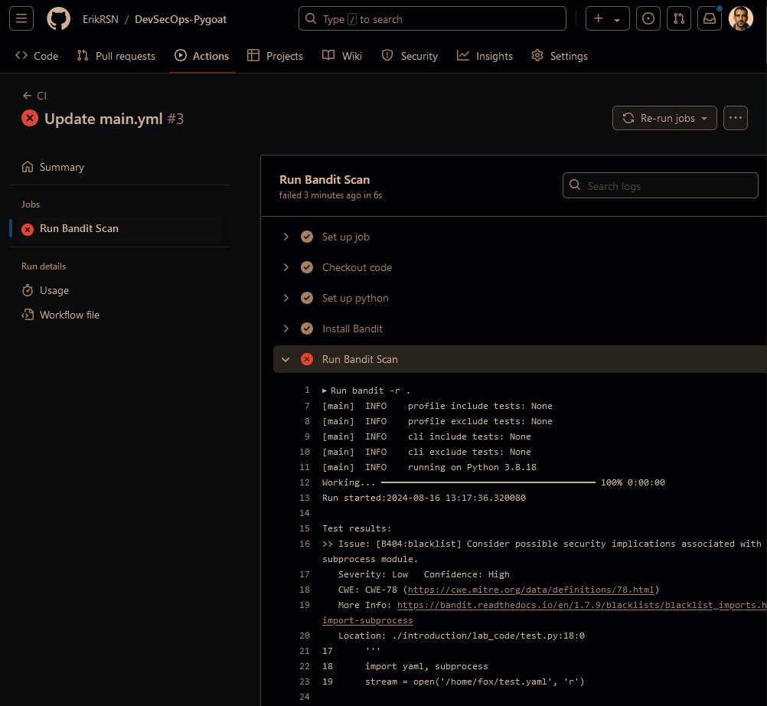Screen dimensions: 767x706
Task: Open the three-dot workflow options menu
Action: click(x=735, y=118)
